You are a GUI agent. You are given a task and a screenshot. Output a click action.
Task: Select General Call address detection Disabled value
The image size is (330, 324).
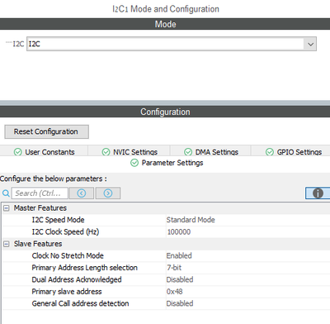pos(180,303)
